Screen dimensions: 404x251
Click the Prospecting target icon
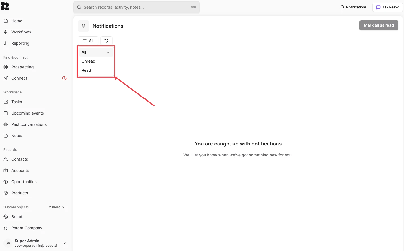click(x=6, y=67)
